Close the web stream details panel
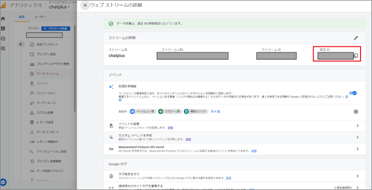The image size is (372, 190). coord(85,5)
